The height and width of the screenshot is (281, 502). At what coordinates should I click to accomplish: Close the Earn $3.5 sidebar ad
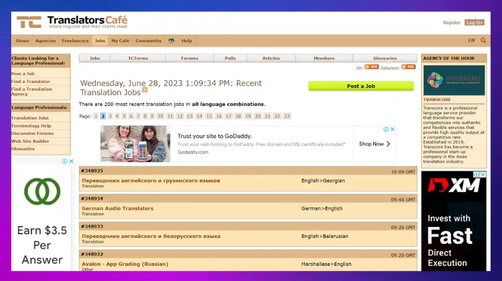(x=71, y=161)
